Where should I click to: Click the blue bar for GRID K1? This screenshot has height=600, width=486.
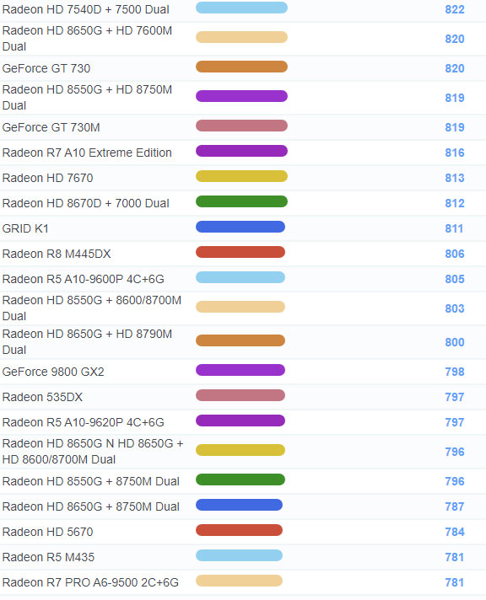240,227
